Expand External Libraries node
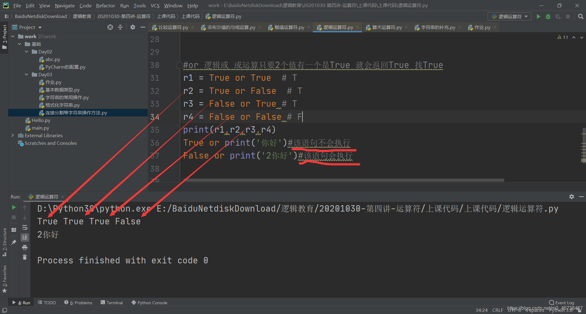Viewport: 586px width, 314px height. [13, 135]
